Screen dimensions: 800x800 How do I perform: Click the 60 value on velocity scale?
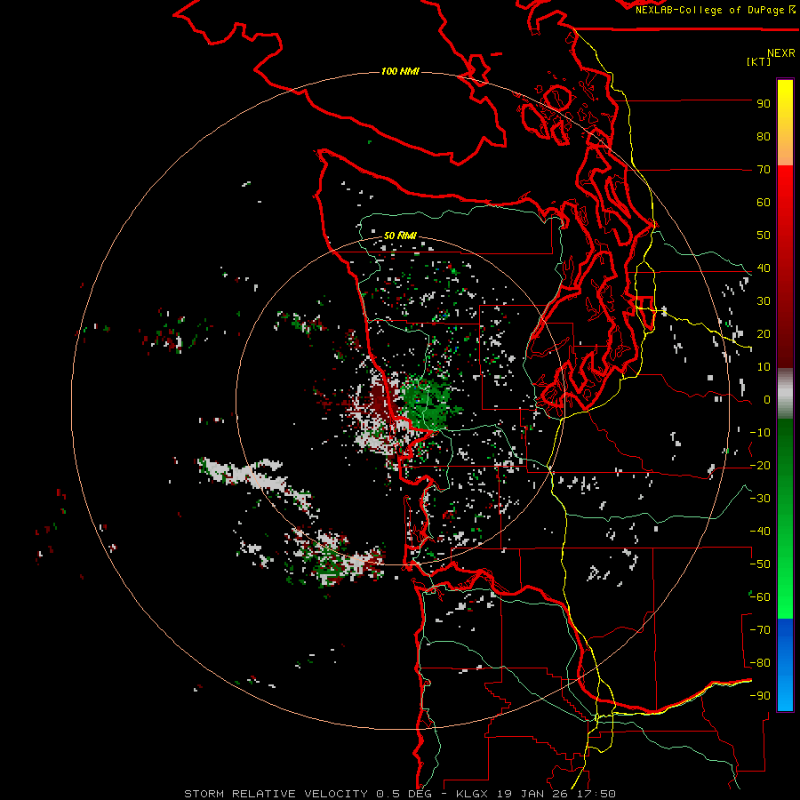tap(764, 203)
